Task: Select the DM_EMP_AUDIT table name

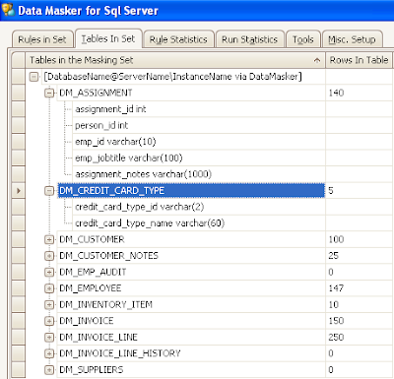Action: point(93,272)
